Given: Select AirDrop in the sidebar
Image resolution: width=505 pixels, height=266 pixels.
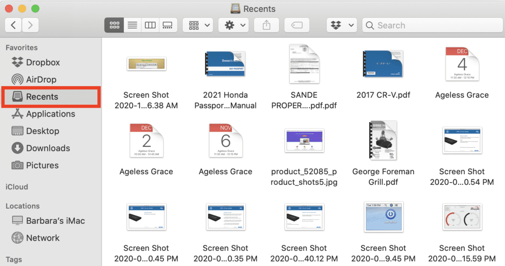Looking at the screenshot, I should (x=41, y=79).
